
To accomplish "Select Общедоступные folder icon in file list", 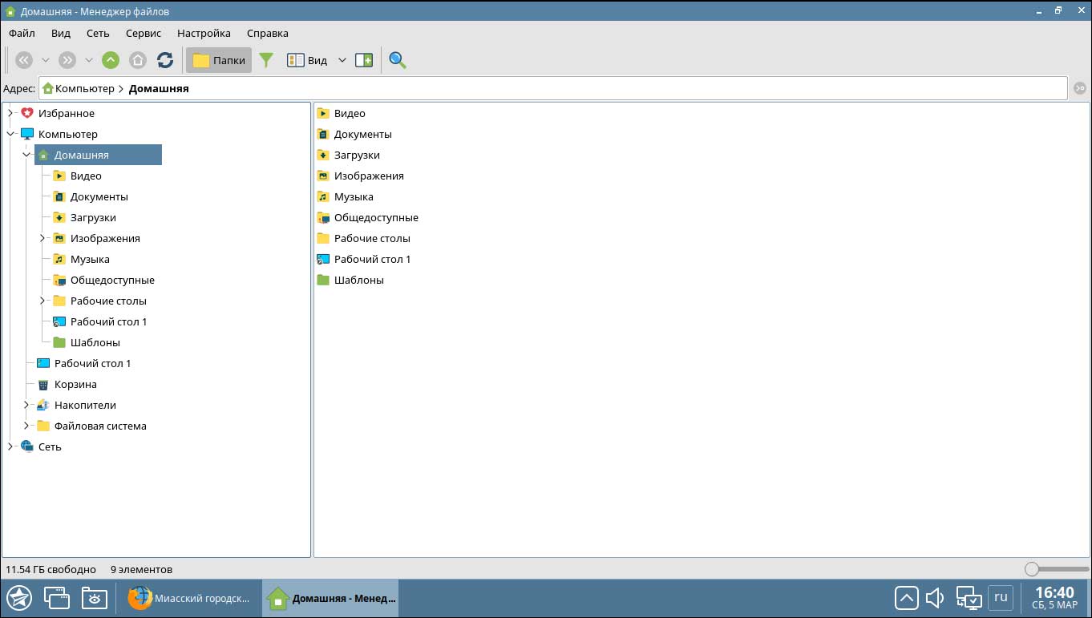I will point(323,217).
